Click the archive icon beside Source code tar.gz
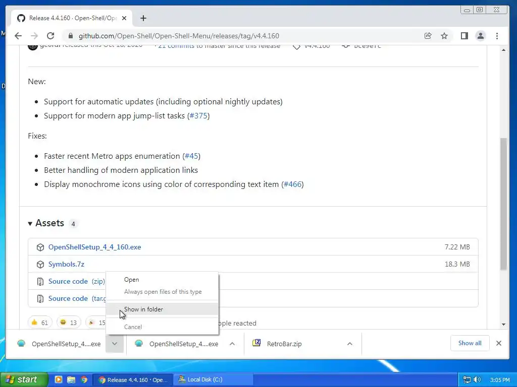Image resolution: width=517 pixels, height=387 pixels. pos(40,299)
